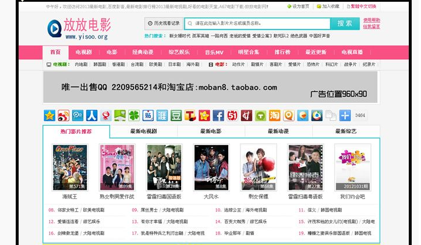Open 我们约会吧 poster

click(352, 168)
